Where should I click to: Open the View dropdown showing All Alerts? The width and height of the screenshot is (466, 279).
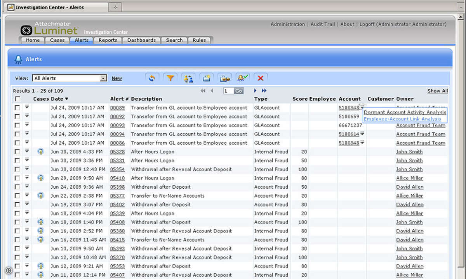[70, 78]
